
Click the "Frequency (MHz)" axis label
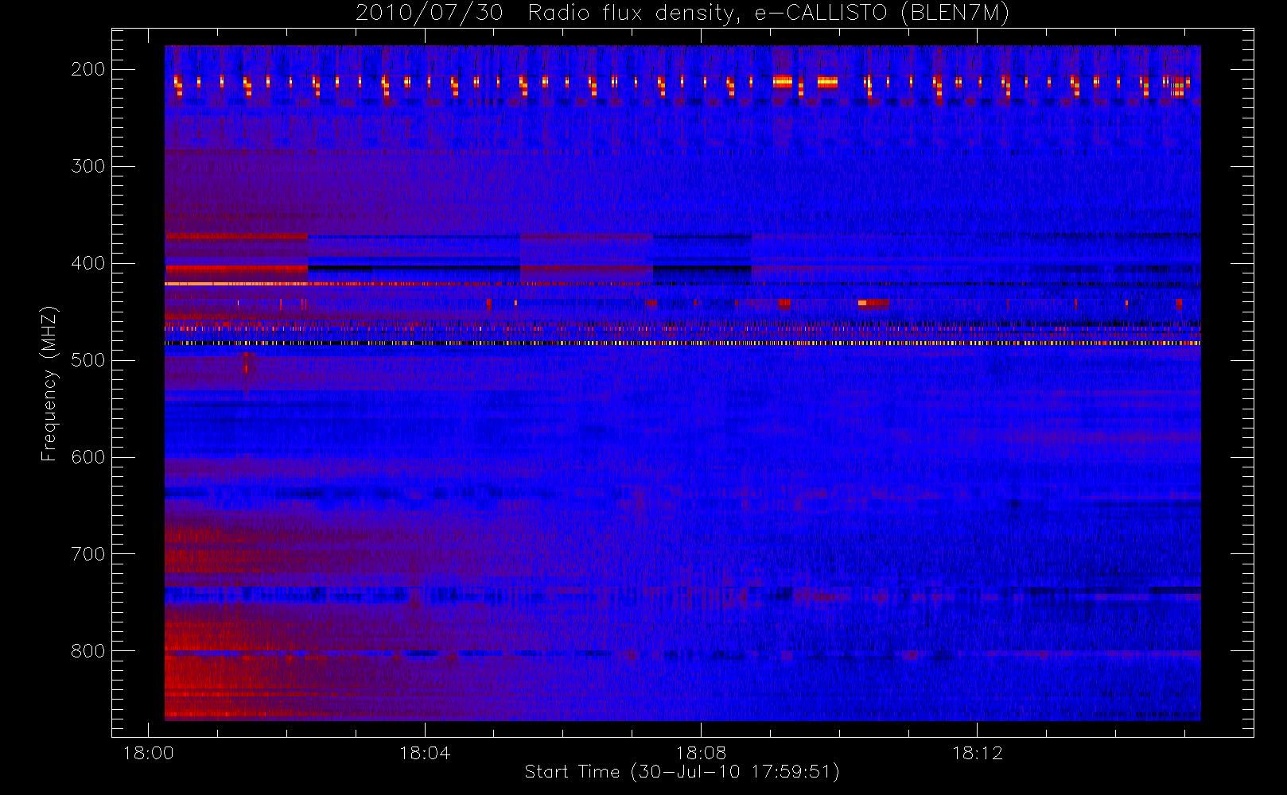tap(49, 383)
